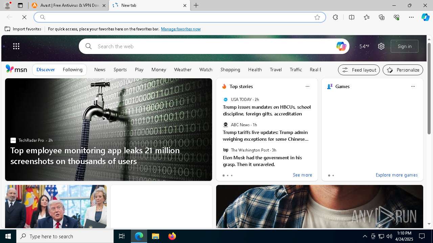433x243 pixels.
Task: Open the Copilot sidebar icon
Action: pyautogui.click(x=425, y=17)
